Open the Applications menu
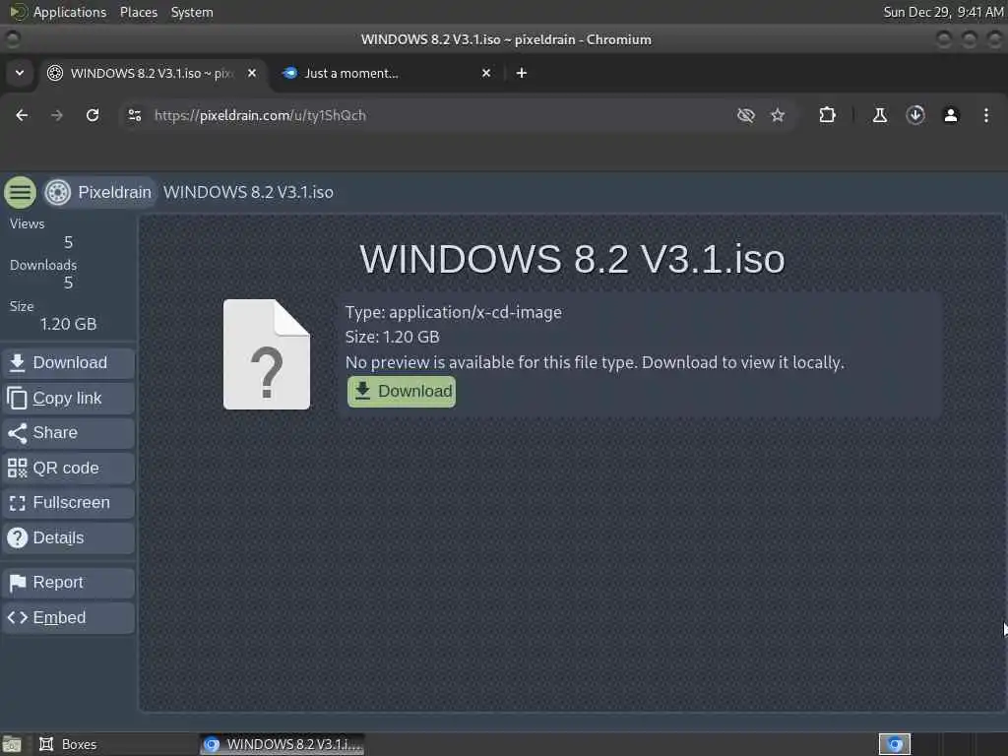The height and width of the screenshot is (756, 1008). click(58, 12)
